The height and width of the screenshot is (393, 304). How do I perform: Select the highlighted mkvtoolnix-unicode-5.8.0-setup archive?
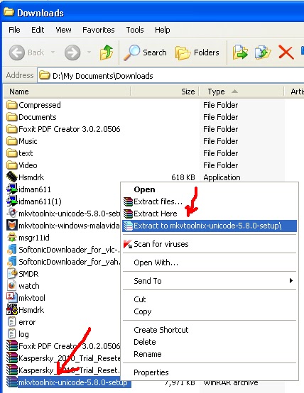point(68,382)
